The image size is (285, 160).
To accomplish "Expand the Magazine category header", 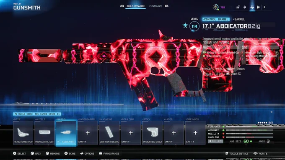I will pyautogui.click(x=106, y=119).
